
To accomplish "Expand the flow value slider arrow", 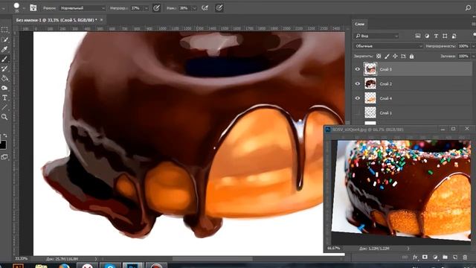I will click(194, 8).
